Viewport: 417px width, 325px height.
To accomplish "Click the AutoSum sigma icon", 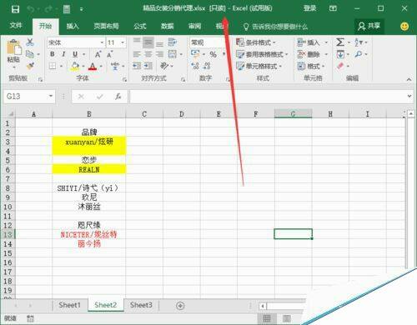I will pyautogui.click(x=340, y=42).
